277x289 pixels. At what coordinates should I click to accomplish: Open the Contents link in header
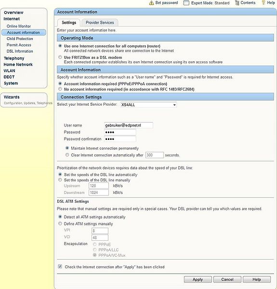tap(248, 3)
